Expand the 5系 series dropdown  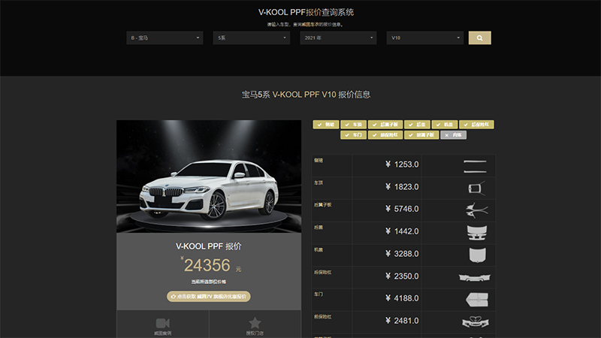tap(252, 38)
